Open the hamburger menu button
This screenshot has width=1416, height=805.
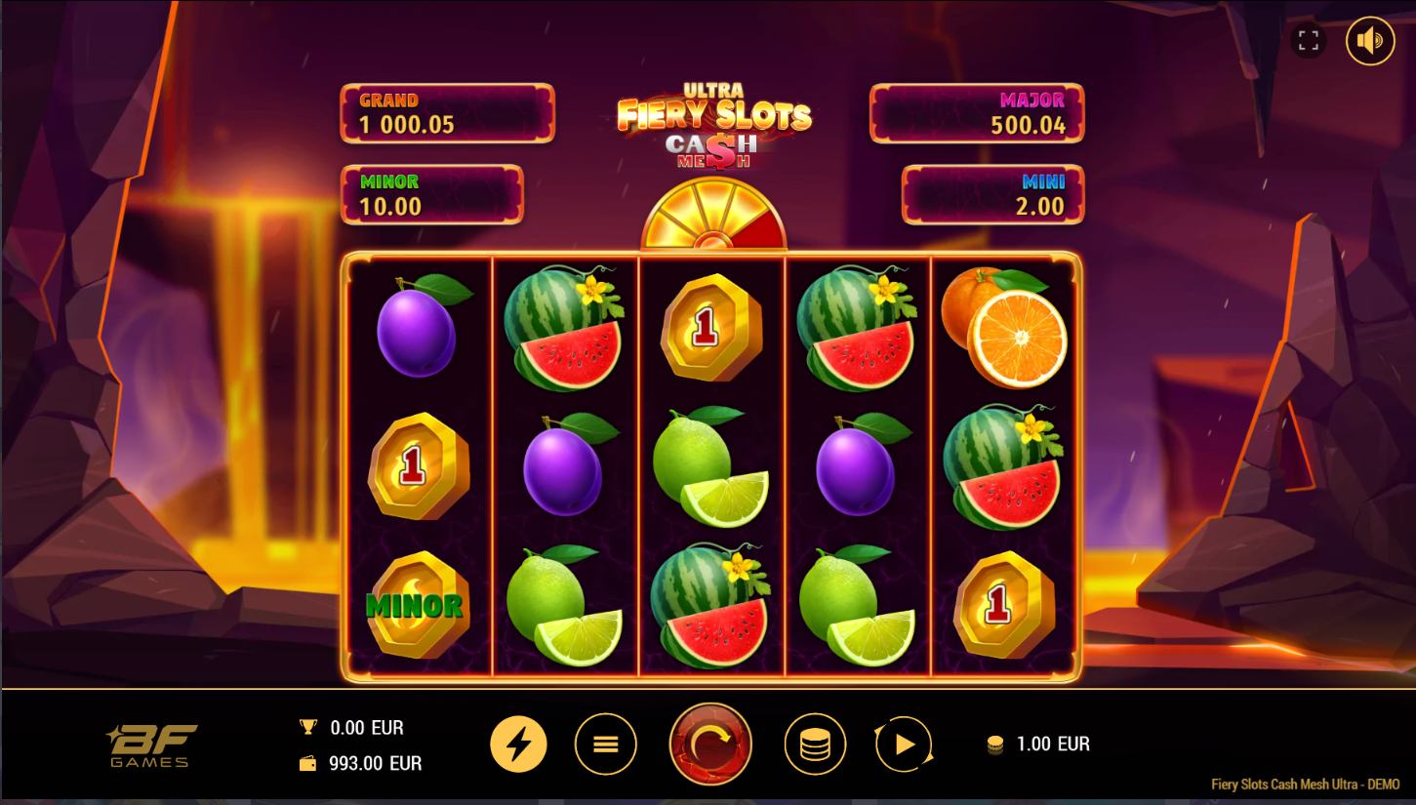pyautogui.click(x=606, y=745)
